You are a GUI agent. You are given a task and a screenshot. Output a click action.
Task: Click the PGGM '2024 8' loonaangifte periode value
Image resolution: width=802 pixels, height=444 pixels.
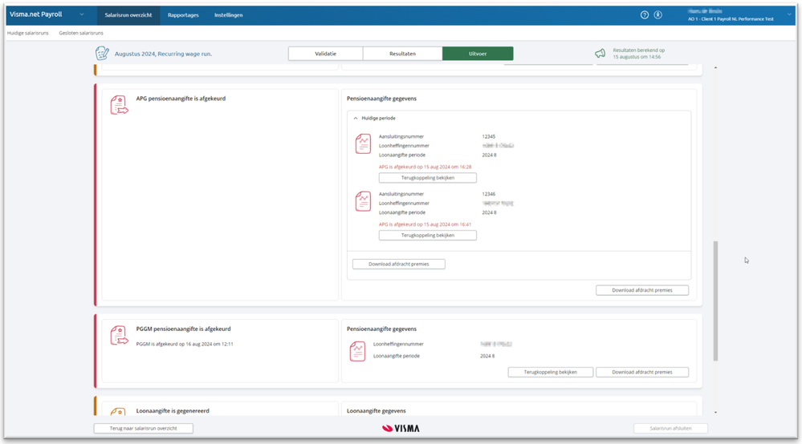[487, 356]
